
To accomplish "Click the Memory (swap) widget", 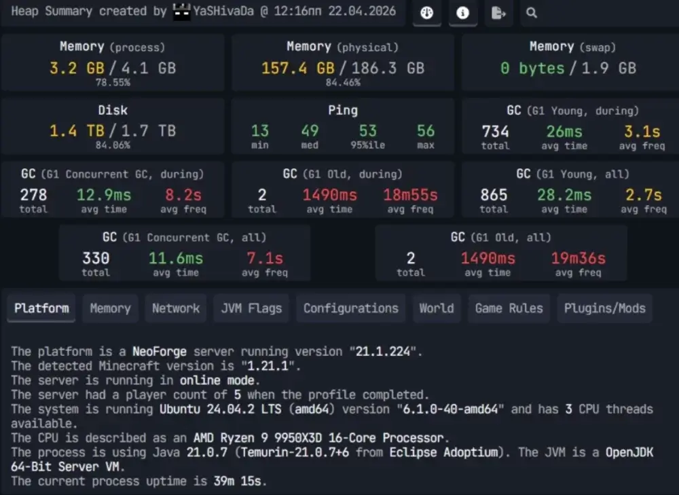I will [x=570, y=62].
